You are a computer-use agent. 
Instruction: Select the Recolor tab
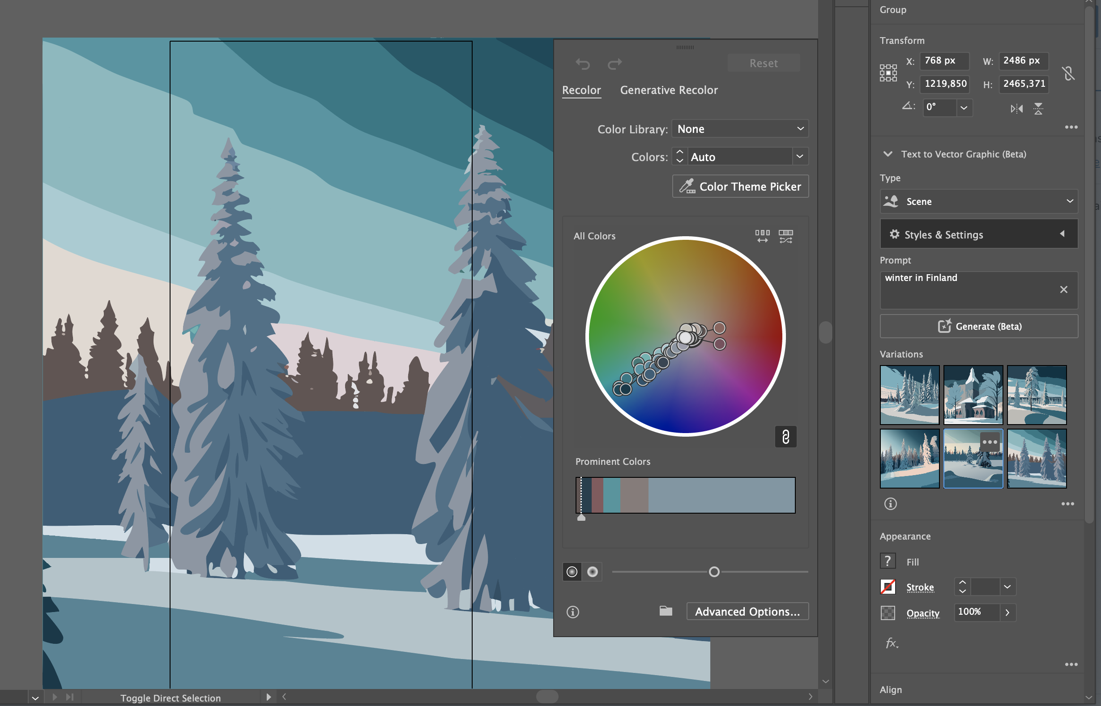[x=581, y=90]
